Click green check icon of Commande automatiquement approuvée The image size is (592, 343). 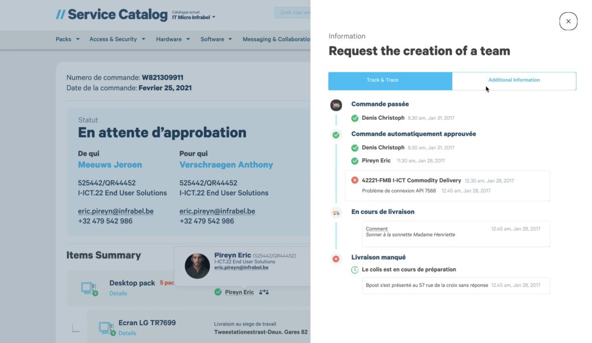[x=336, y=135]
